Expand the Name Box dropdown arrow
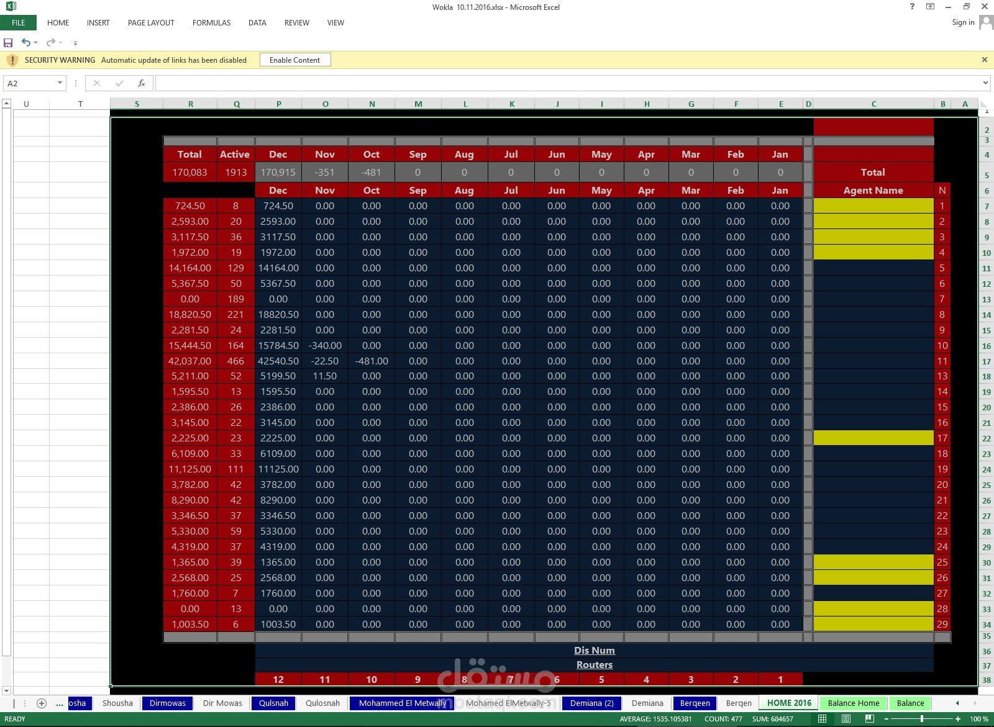Screen dimensions: 994x727 coord(60,83)
